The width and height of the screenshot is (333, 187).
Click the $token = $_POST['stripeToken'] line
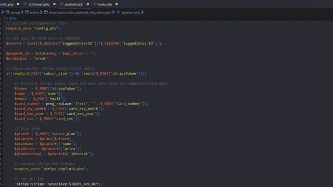[48, 89]
